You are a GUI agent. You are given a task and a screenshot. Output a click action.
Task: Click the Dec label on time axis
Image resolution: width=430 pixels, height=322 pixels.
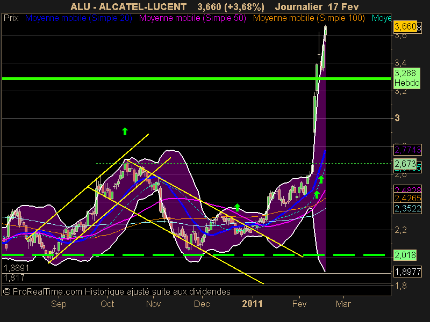pos(202,304)
